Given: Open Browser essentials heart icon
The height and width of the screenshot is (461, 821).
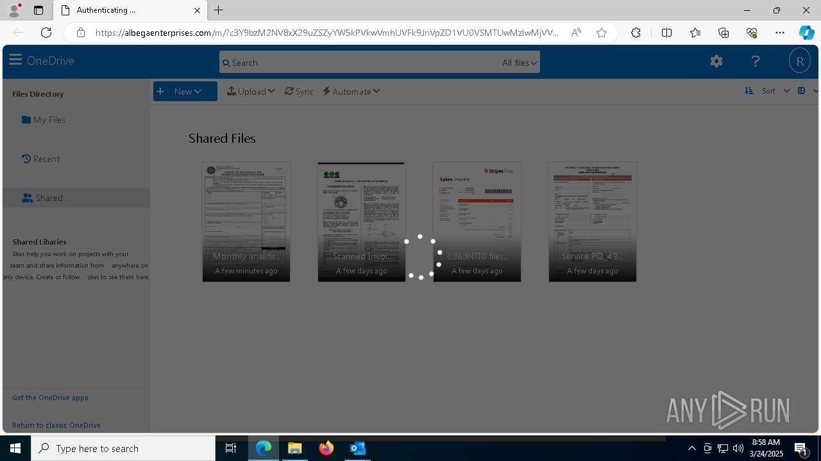Looking at the screenshot, I should point(752,33).
